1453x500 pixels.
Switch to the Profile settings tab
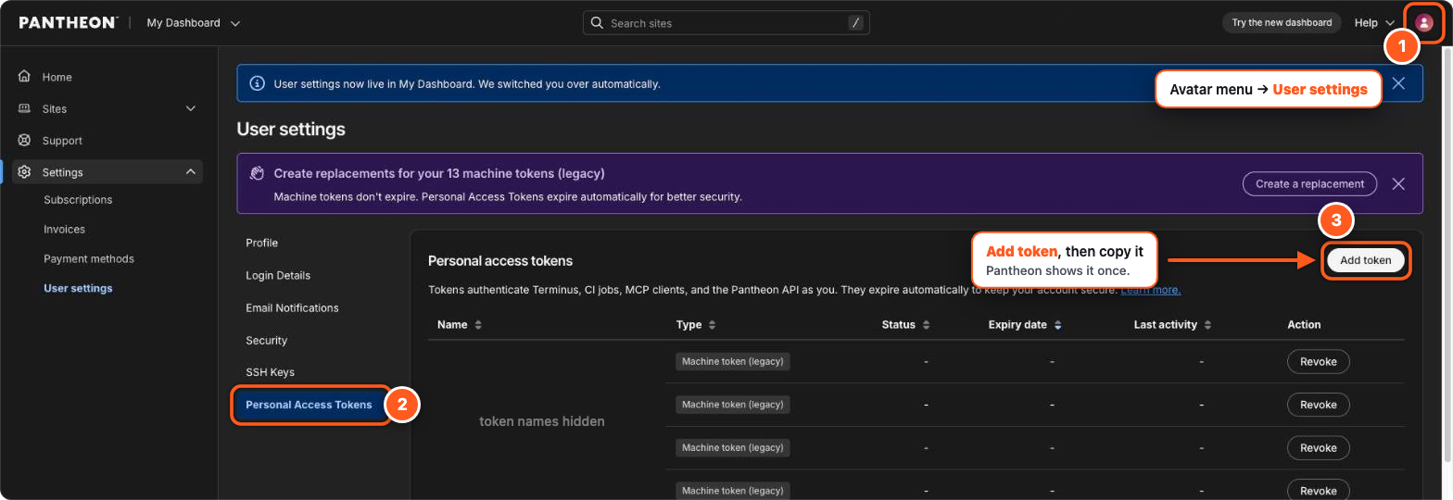(262, 243)
